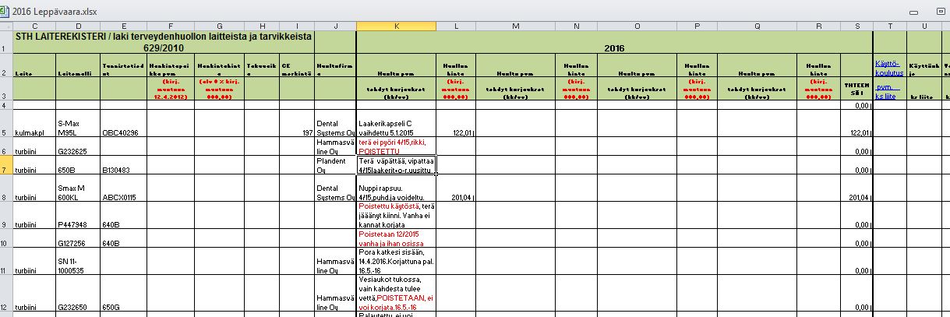Select column T header

(x=889, y=26)
